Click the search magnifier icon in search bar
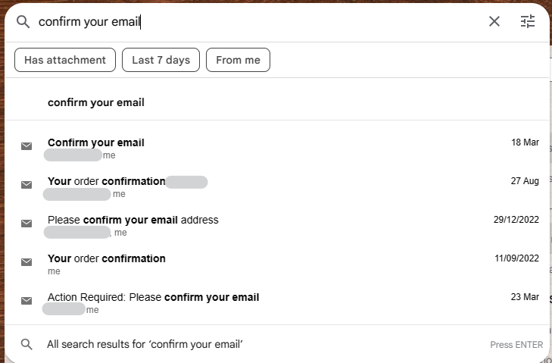The image size is (552, 363). 23,21
